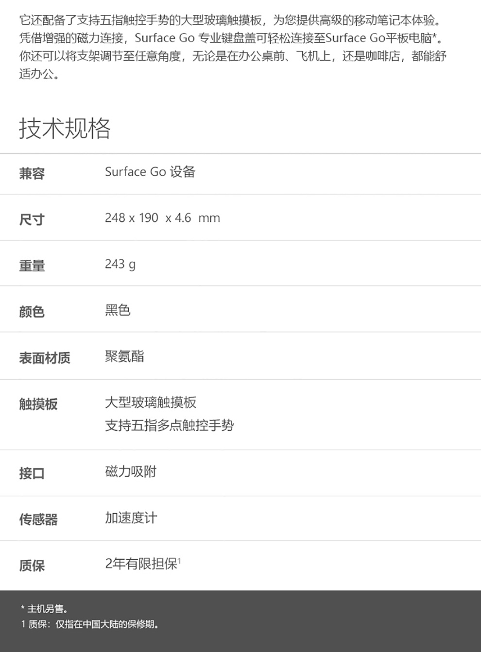Click the 黑色 color value
This screenshot has height=652, width=481.
118,310
